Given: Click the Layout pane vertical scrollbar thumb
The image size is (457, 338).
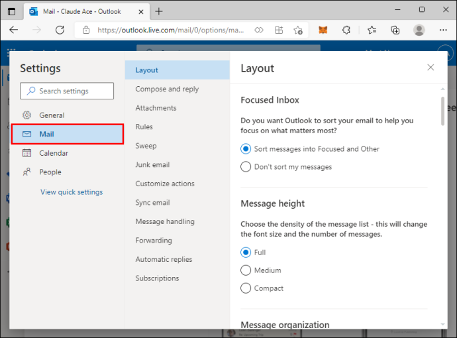Looking at the screenshot, I should 442,111.
